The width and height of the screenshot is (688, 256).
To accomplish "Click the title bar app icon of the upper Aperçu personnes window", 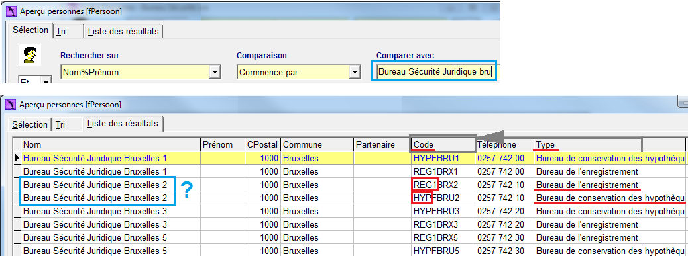I will tap(12, 11).
